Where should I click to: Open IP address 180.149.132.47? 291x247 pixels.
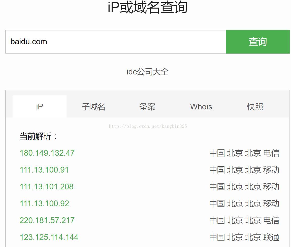point(47,153)
